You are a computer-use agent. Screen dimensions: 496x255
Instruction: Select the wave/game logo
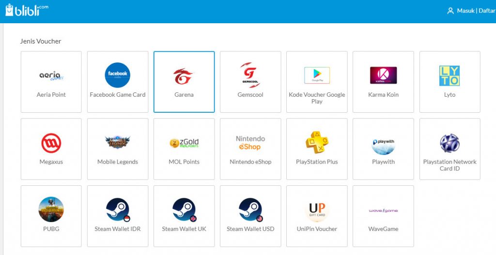[384, 210]
